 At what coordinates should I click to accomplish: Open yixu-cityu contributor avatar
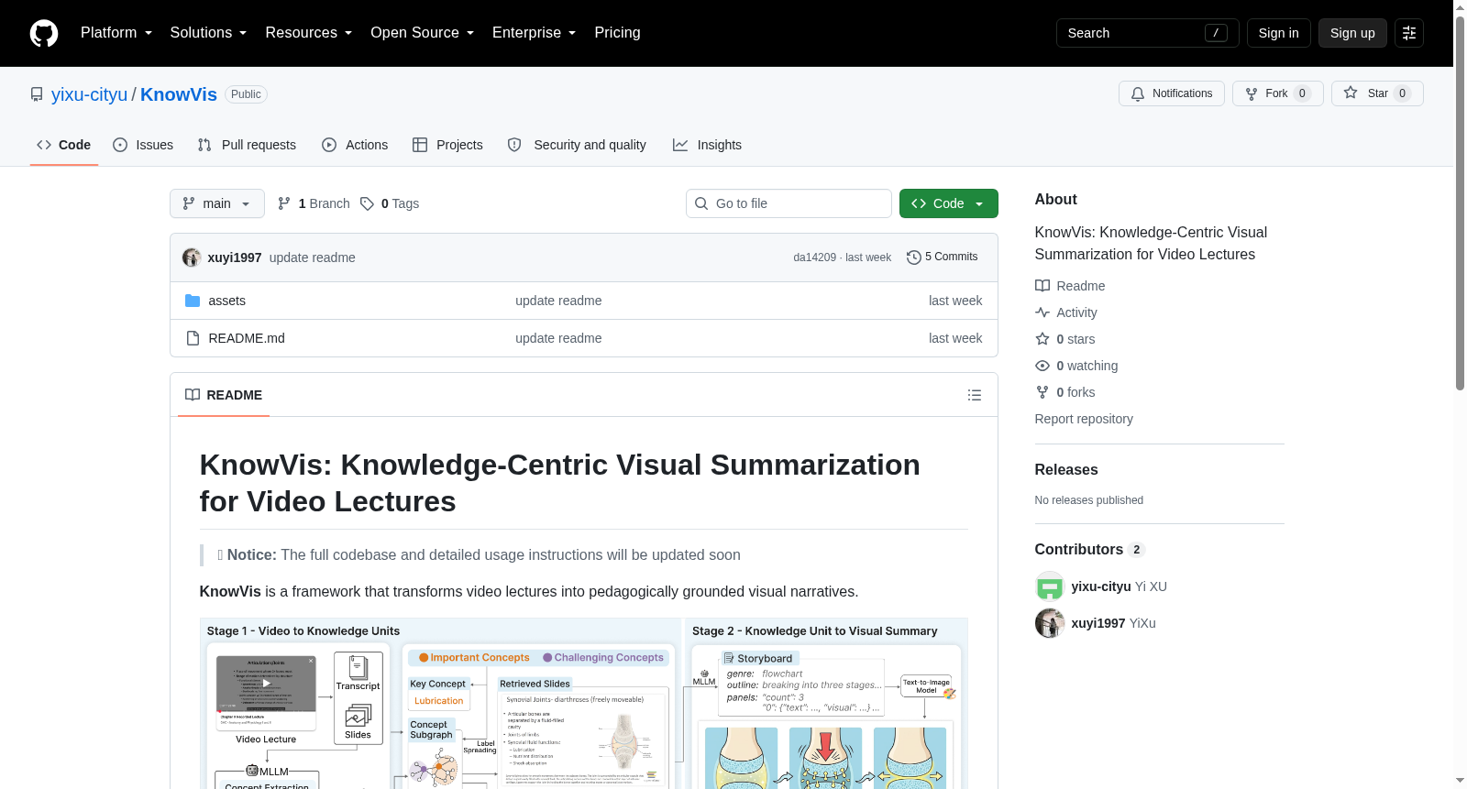point(1050,586)
